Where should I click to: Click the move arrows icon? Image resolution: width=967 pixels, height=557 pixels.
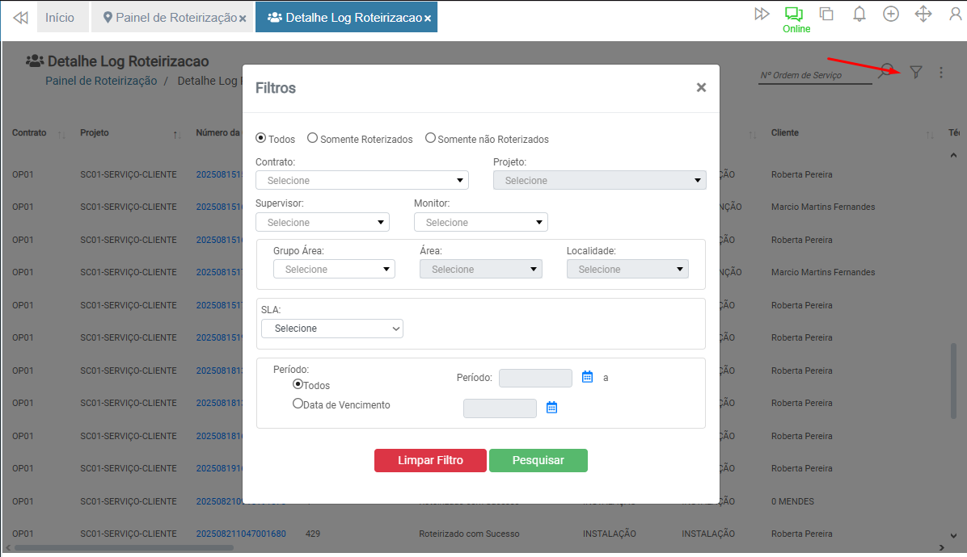[923, 15]
